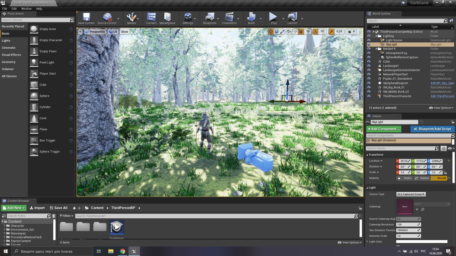Toggle visibility of Light Source actor
This screenshot has width=456, height=256.
pyautogui.click(x=369, y=40)
